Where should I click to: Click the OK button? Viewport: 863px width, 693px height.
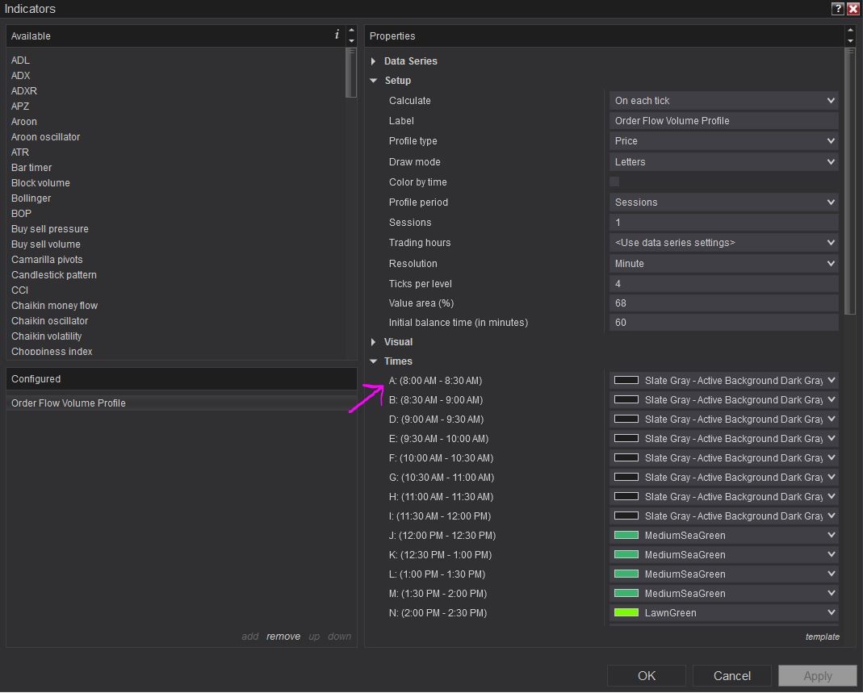tap(646, 676)
